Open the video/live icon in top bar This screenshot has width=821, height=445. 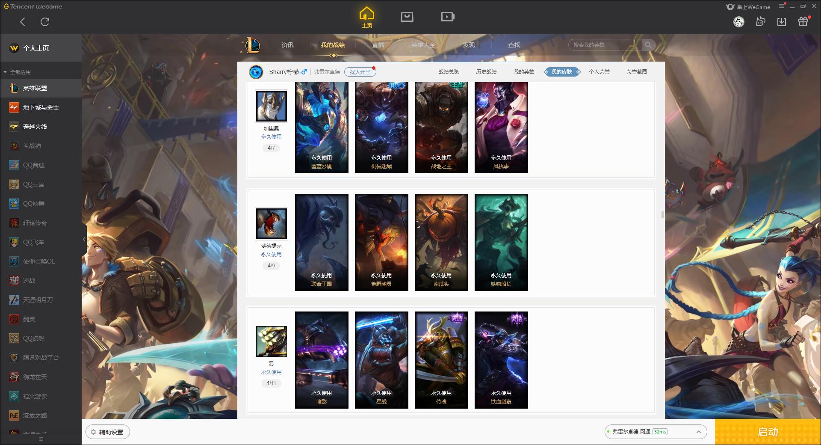click(448, 17)
